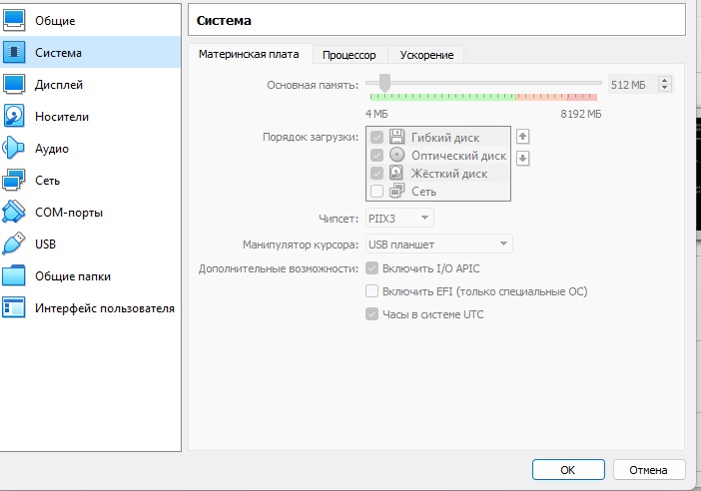Screen dimensions: 701x491
Task: Open the Сеть network icon
Action: tap(14, 181)
